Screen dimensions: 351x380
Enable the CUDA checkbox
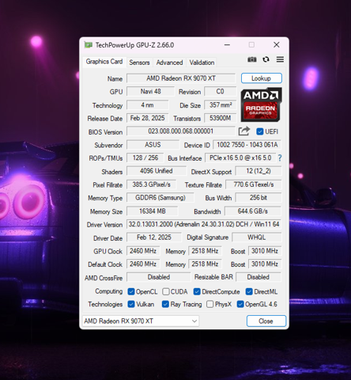166,291
